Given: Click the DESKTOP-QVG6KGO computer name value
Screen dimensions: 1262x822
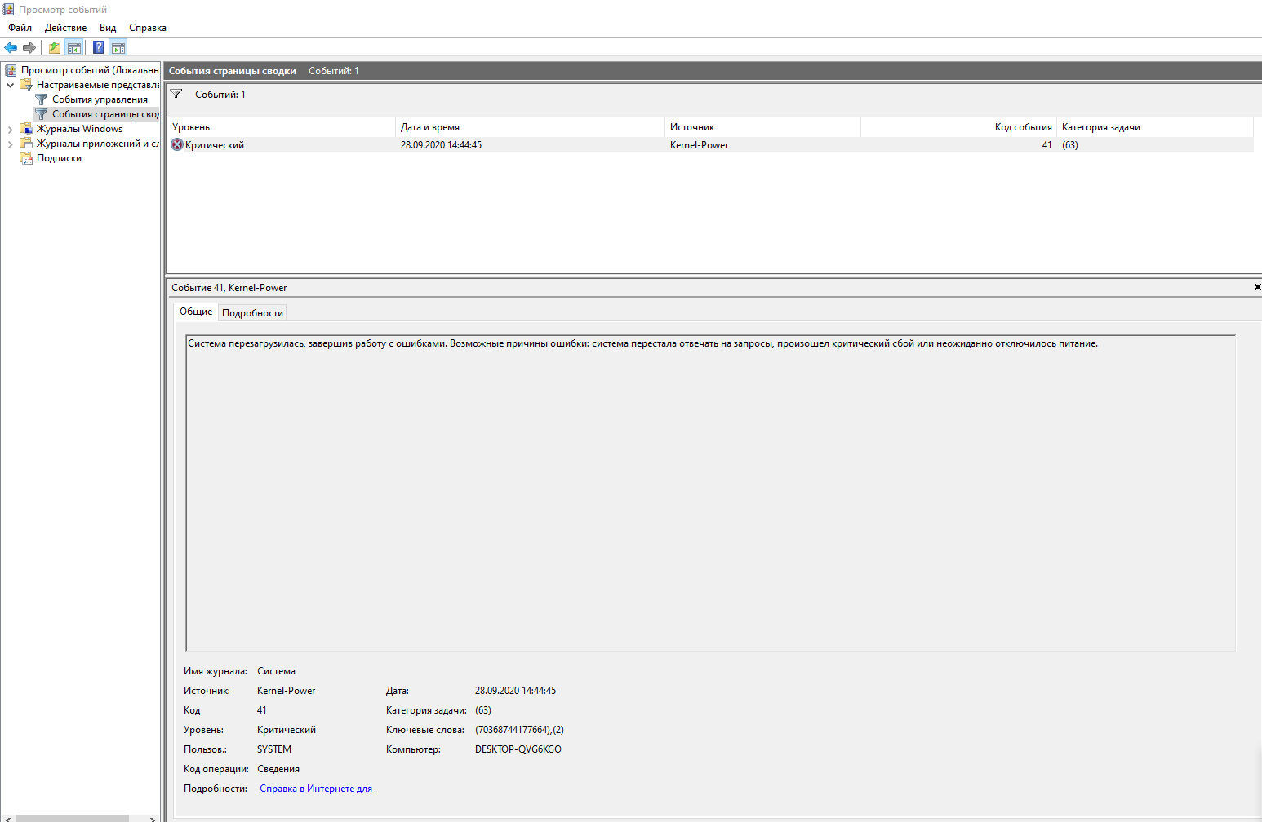Looking at the screenshot, I should (x=518, y=749).
